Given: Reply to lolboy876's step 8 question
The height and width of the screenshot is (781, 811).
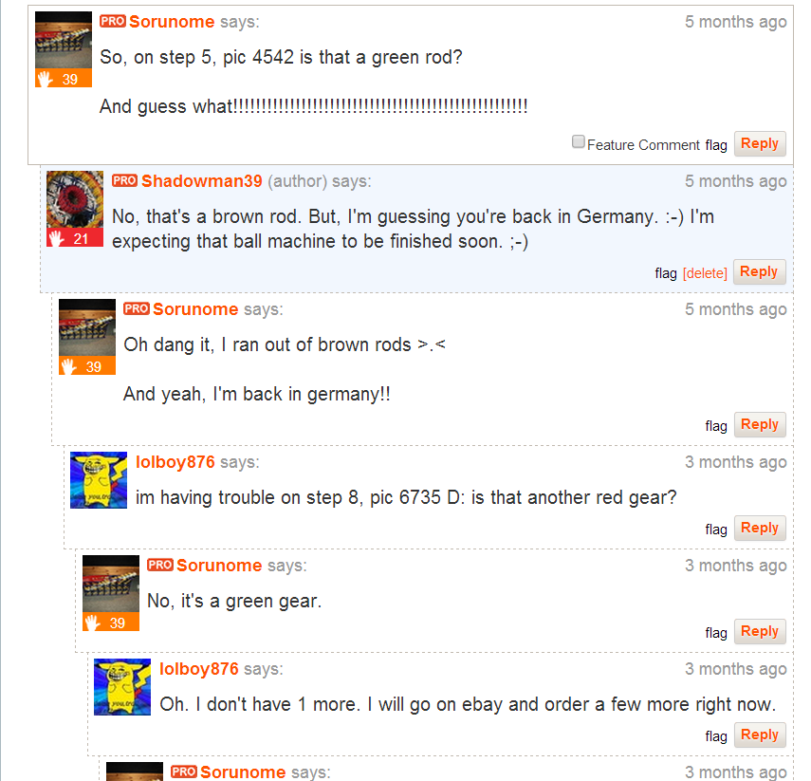Looking at the screenshot, I should point(760,528).
